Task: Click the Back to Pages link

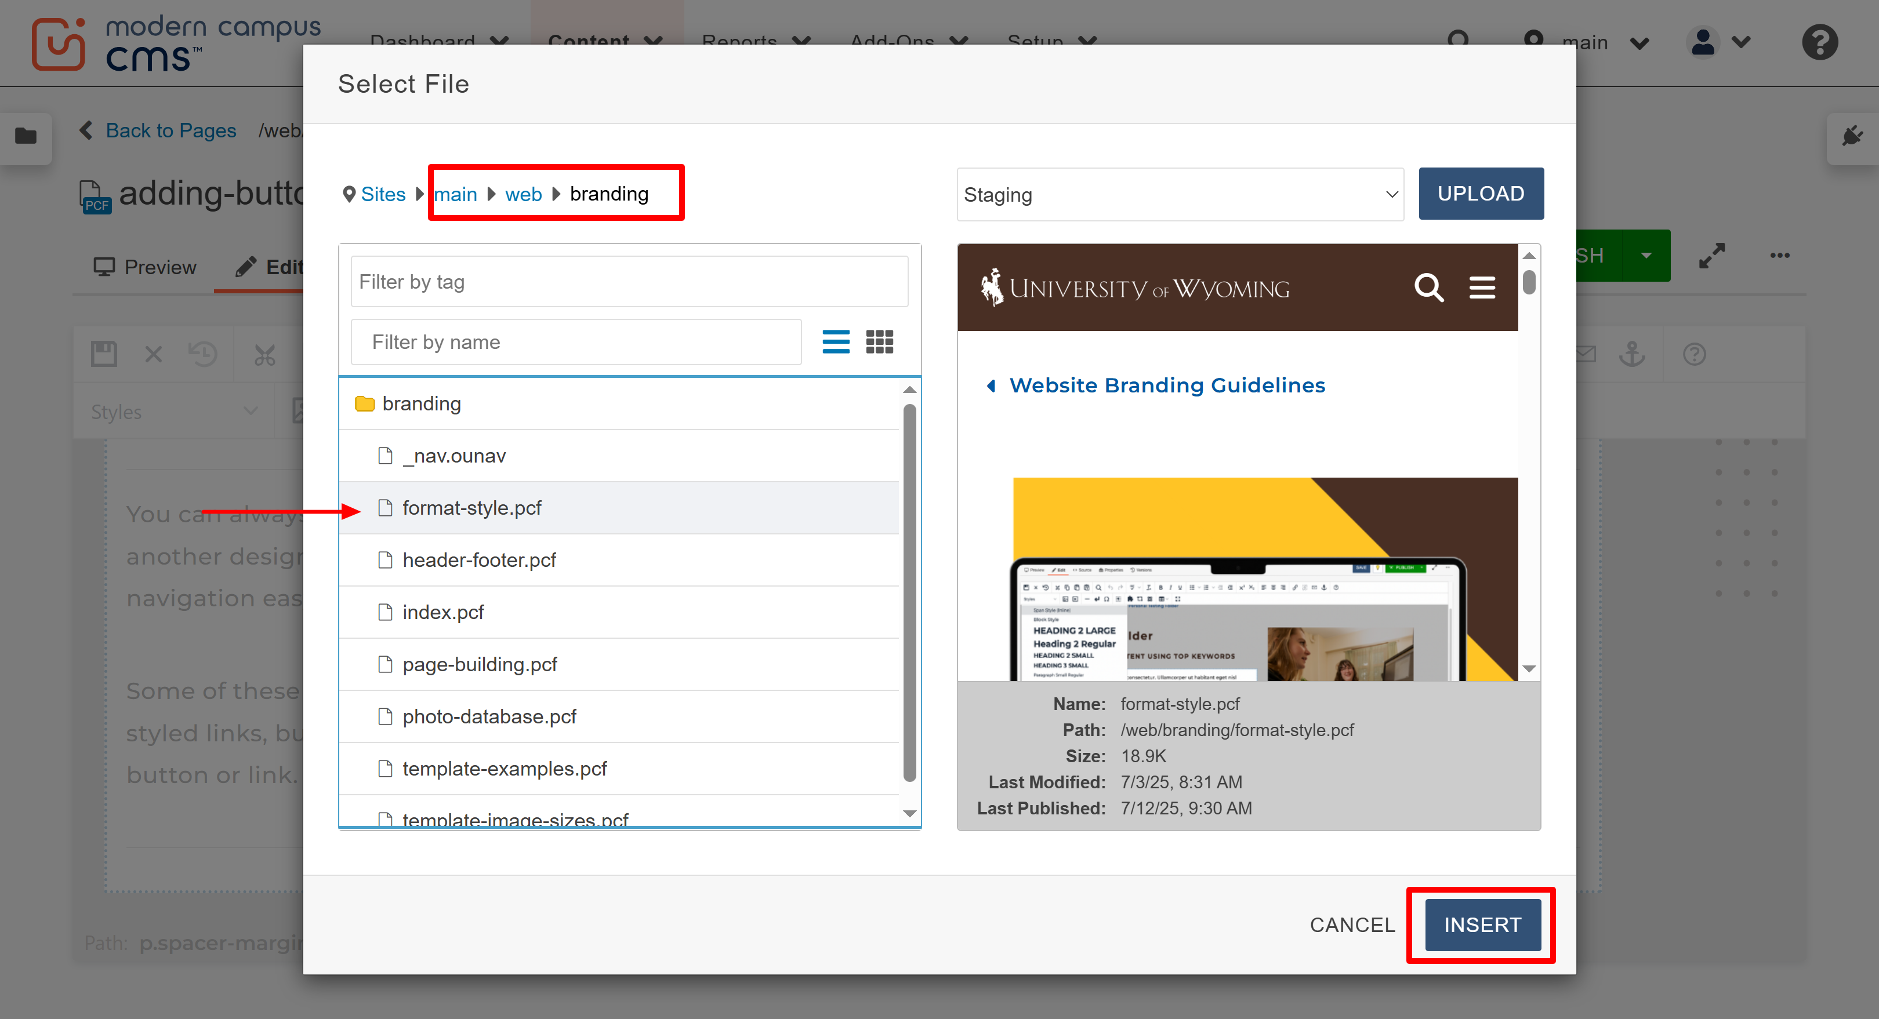Action: 171,130
